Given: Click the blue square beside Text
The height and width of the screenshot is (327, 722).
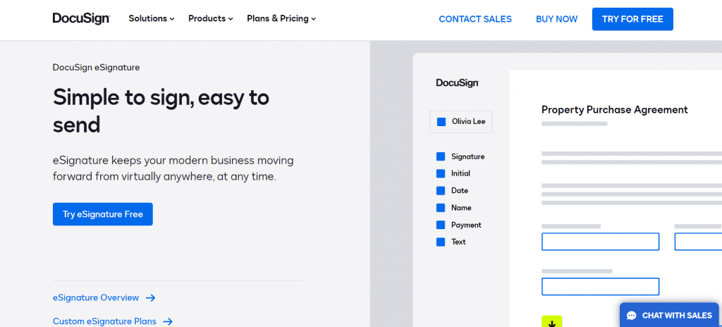Looking at the screenshot, I should tap(441, 242).
